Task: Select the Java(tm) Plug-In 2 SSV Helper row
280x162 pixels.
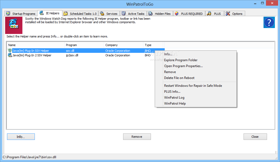Action: click(x=86, y=55)
